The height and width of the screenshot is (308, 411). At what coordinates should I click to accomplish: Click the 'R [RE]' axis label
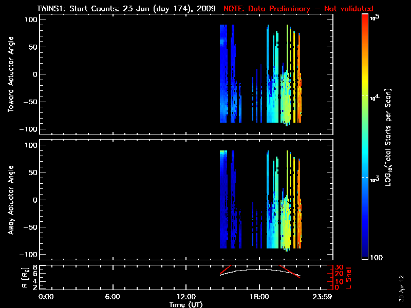tap(26, 276)
